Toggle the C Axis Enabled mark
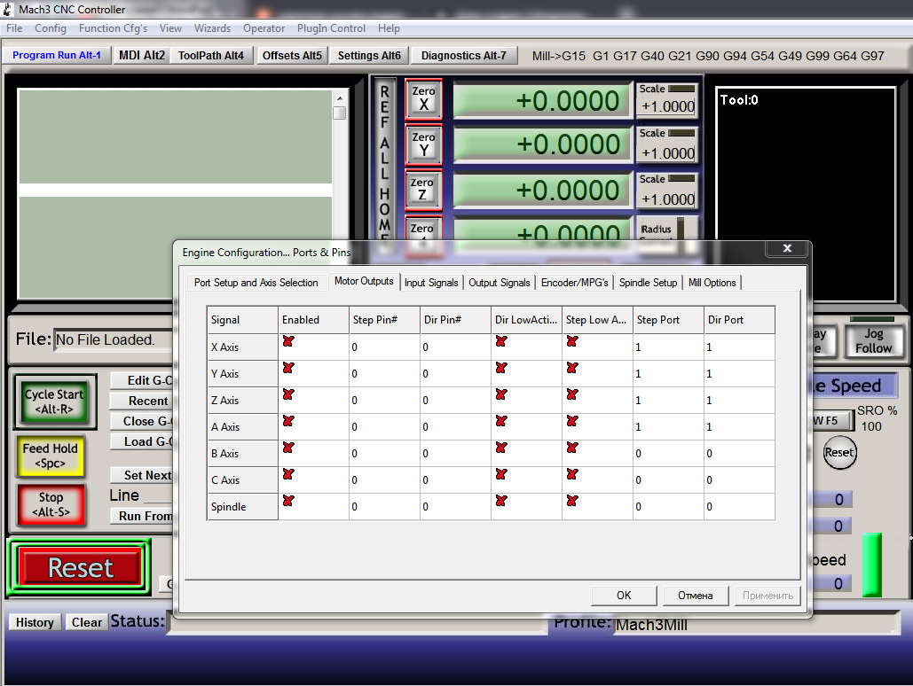 coord(288,474)
